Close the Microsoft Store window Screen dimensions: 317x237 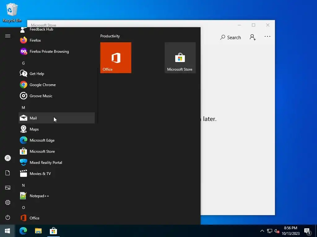(268, 25)
